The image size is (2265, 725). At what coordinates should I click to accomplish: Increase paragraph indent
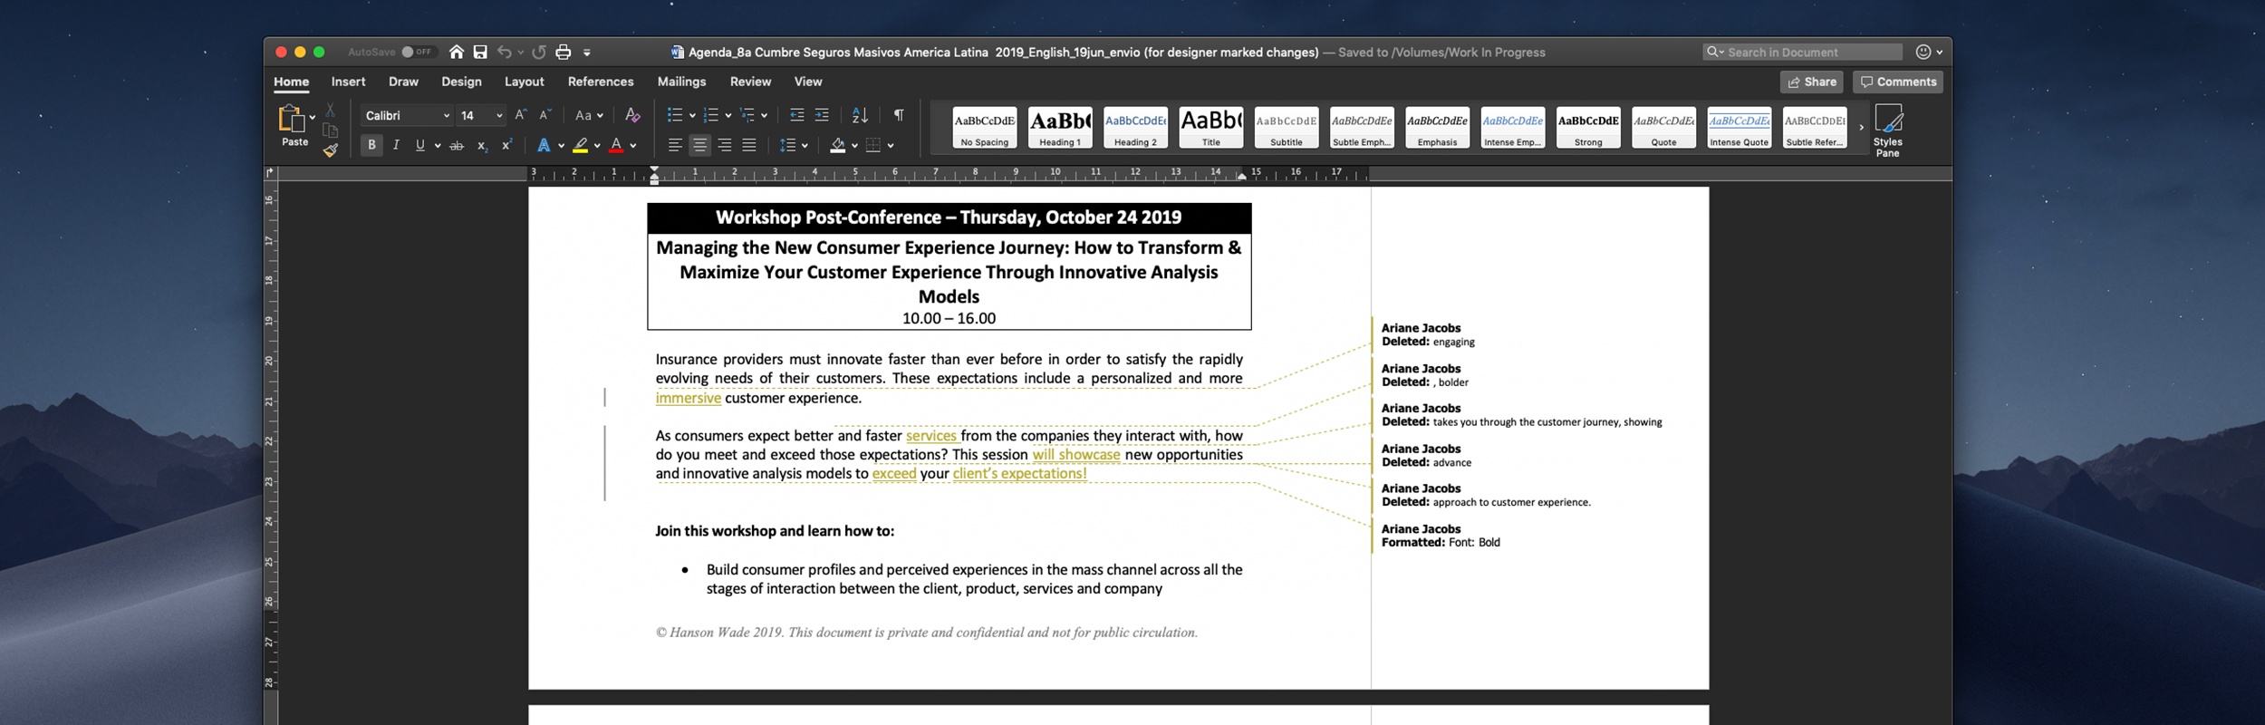coord(822,115)
